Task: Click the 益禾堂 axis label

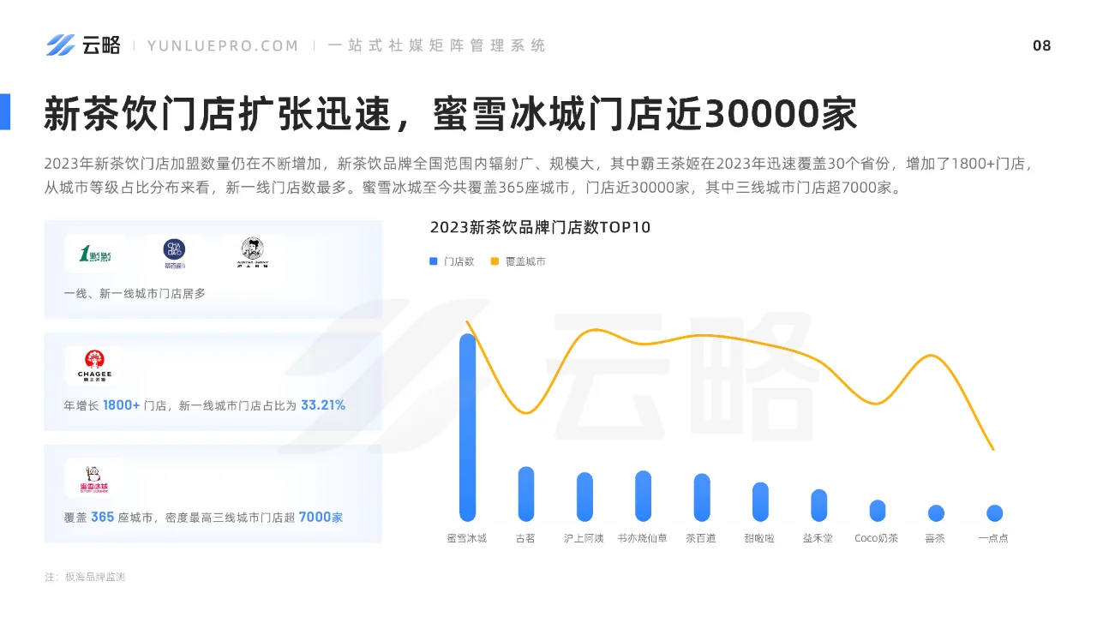Action: click(818, 538)
